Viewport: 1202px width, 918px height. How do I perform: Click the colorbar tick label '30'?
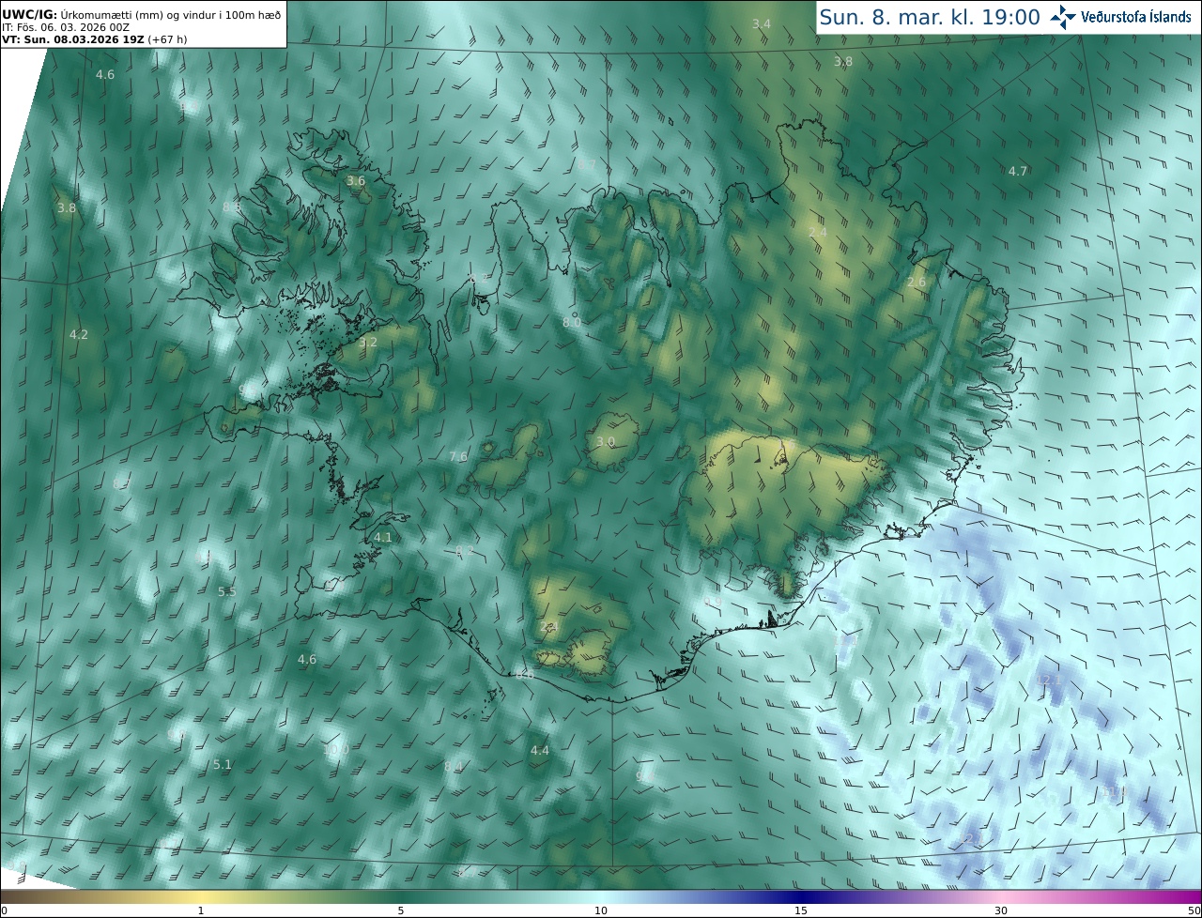1001,910
